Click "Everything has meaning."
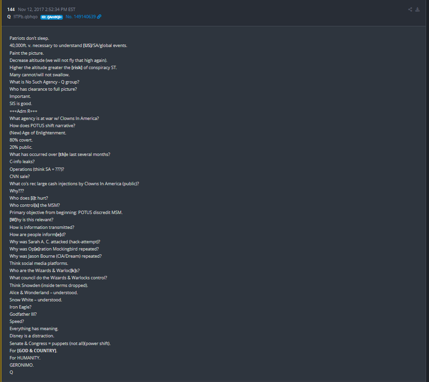The image size is (429, 382). coord(34,329)
